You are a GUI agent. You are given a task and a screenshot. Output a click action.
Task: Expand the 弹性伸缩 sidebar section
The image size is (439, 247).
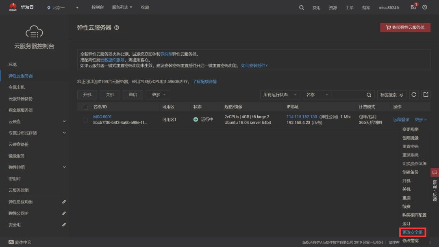tap(64, 167)
